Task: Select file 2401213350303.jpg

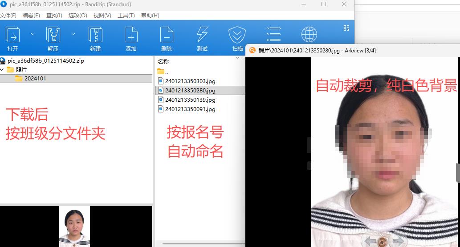Action: coord(190,81)
